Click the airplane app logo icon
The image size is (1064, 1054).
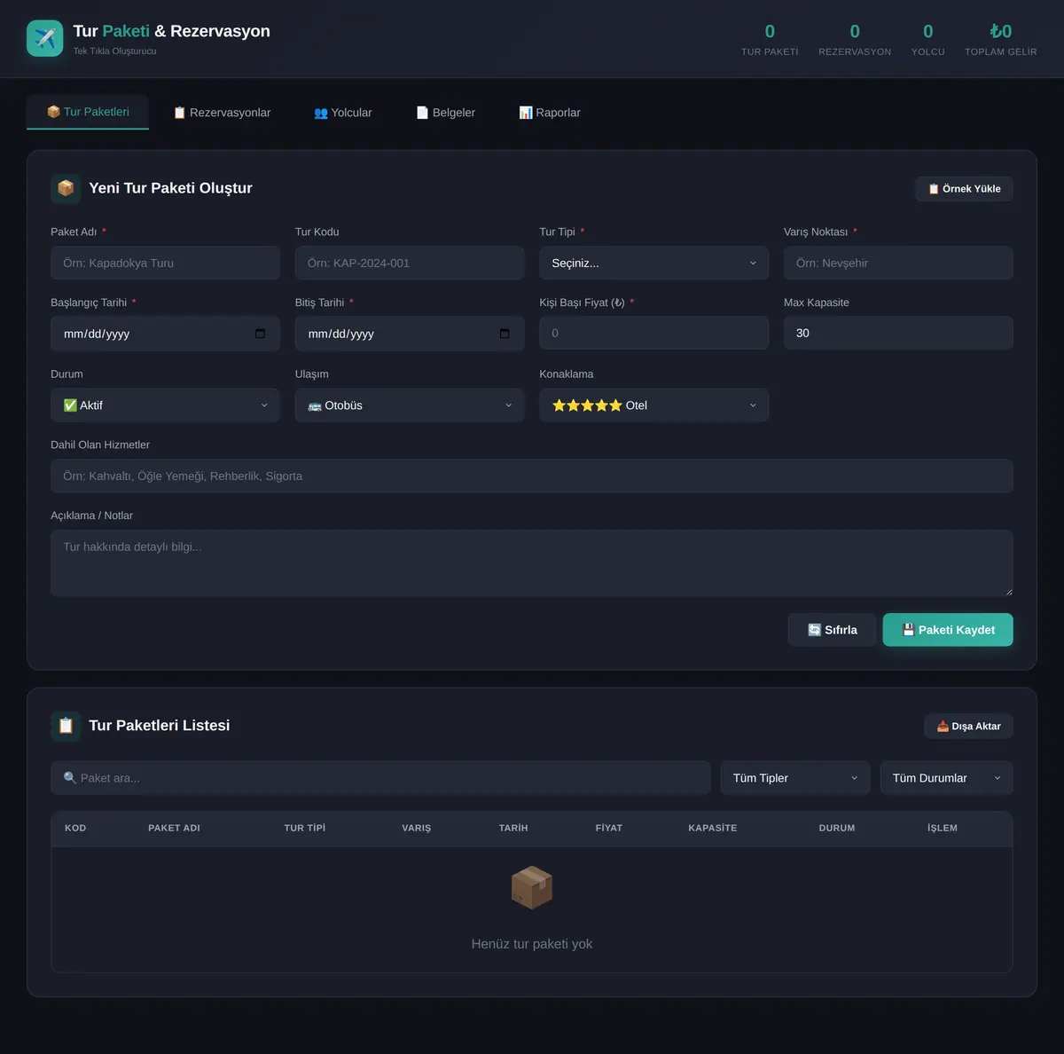[45, 38]
